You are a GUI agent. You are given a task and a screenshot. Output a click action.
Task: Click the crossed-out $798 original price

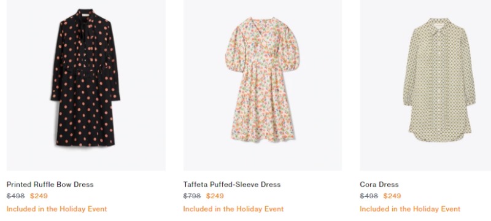click(x=192, y=196)
